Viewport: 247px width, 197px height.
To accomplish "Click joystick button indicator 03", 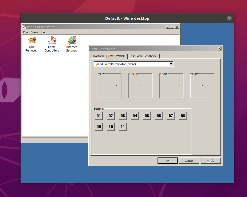I will click(x=123, y=116).
